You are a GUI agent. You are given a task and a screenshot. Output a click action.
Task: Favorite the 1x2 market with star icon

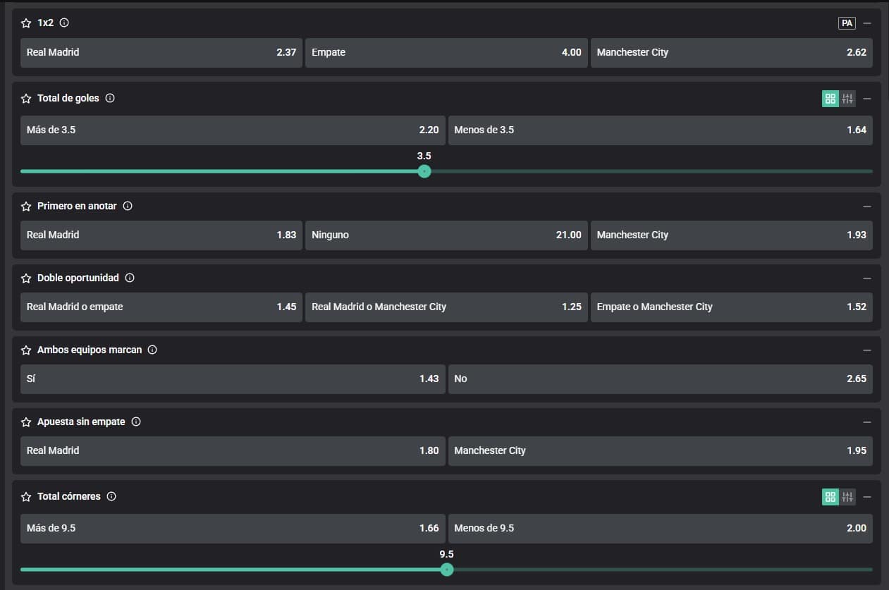pos(26,23)
